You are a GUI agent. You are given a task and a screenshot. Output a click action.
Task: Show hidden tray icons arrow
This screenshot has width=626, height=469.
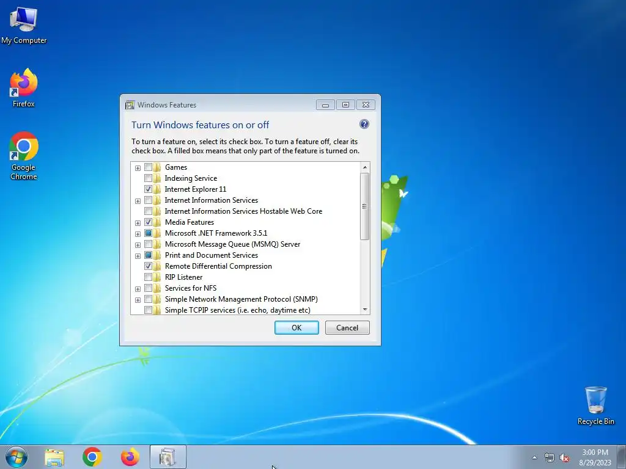tap(534, 457)
